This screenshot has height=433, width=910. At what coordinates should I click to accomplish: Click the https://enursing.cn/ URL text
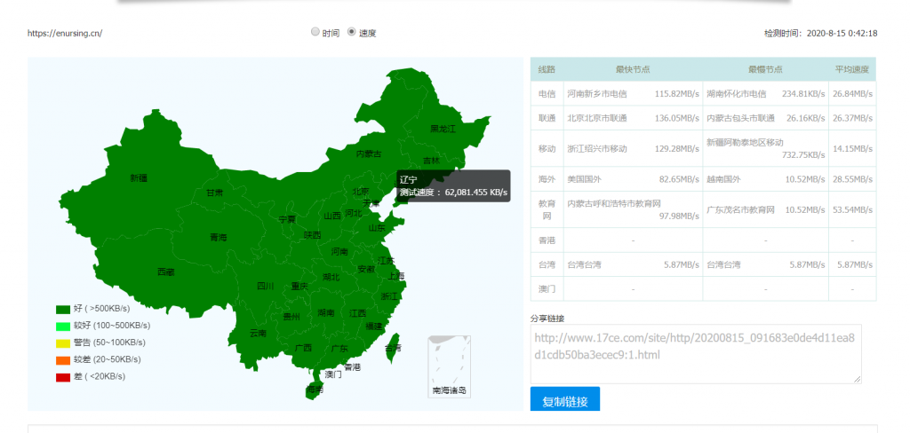pos(65,34)
